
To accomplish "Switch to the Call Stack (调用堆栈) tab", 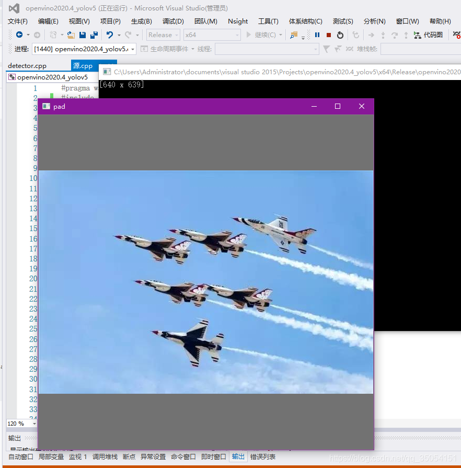I will point(105,456).
